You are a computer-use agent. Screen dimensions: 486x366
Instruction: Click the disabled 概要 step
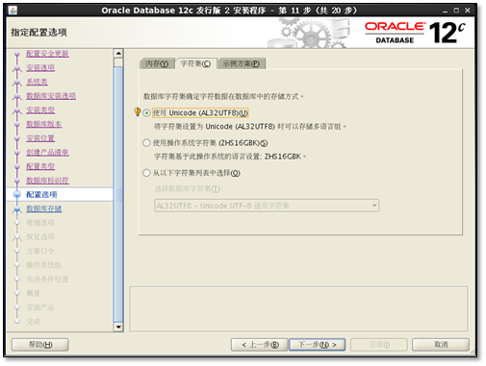[x=34, y=293]
